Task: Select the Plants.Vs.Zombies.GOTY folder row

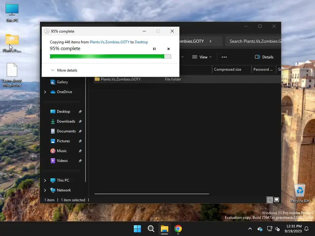Action: click(x=187, y=79)
